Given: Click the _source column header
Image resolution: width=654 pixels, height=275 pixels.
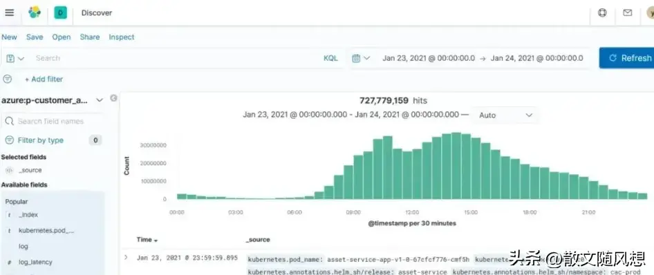Looking at the screenshot, I should pyautogui.click(x=258, y=240).
